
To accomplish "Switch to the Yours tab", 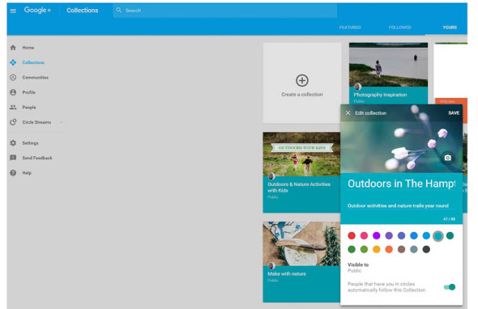I will (x=450, y=28).
